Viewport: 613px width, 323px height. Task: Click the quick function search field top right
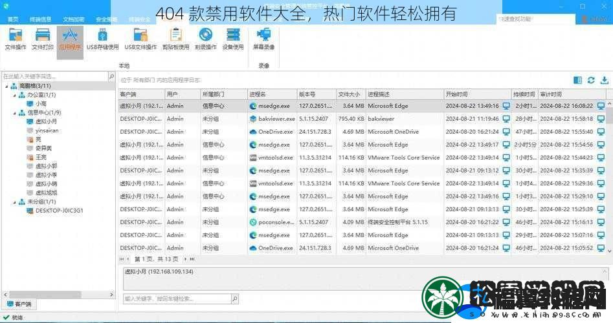(535, 19)
